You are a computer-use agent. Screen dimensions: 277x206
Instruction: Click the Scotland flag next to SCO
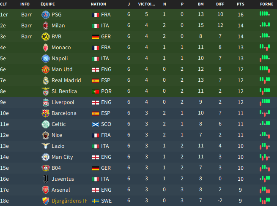[x=96, y=125]
